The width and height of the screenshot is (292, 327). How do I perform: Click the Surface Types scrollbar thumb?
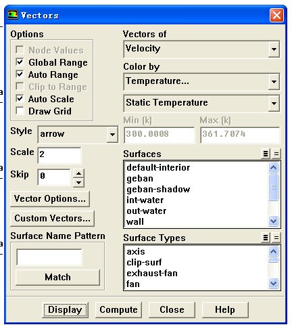click(x=274, y=260)
